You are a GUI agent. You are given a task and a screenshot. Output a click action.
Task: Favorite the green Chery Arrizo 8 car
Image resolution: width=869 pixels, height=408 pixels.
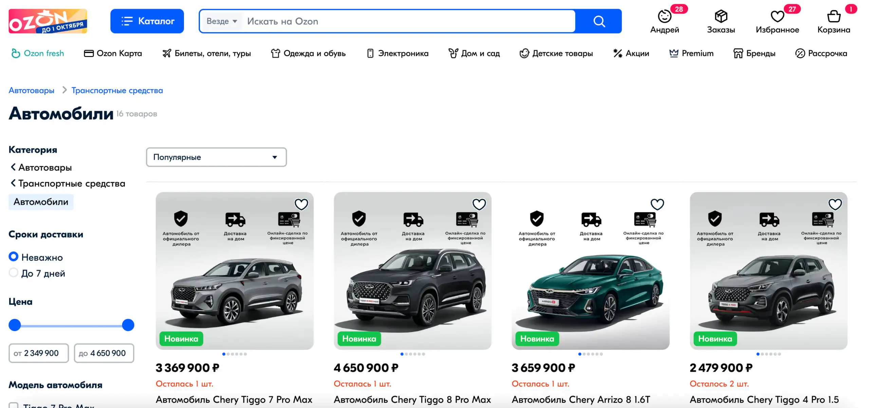[657, 205]
